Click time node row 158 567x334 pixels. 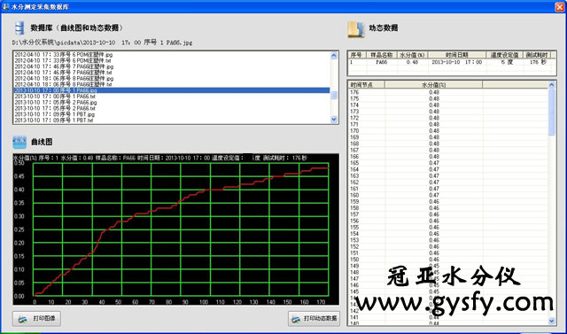click(448, 208)
